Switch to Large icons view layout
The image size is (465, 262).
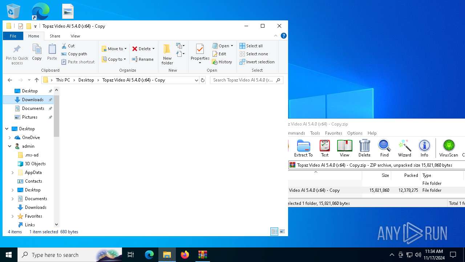click(282, 231)
